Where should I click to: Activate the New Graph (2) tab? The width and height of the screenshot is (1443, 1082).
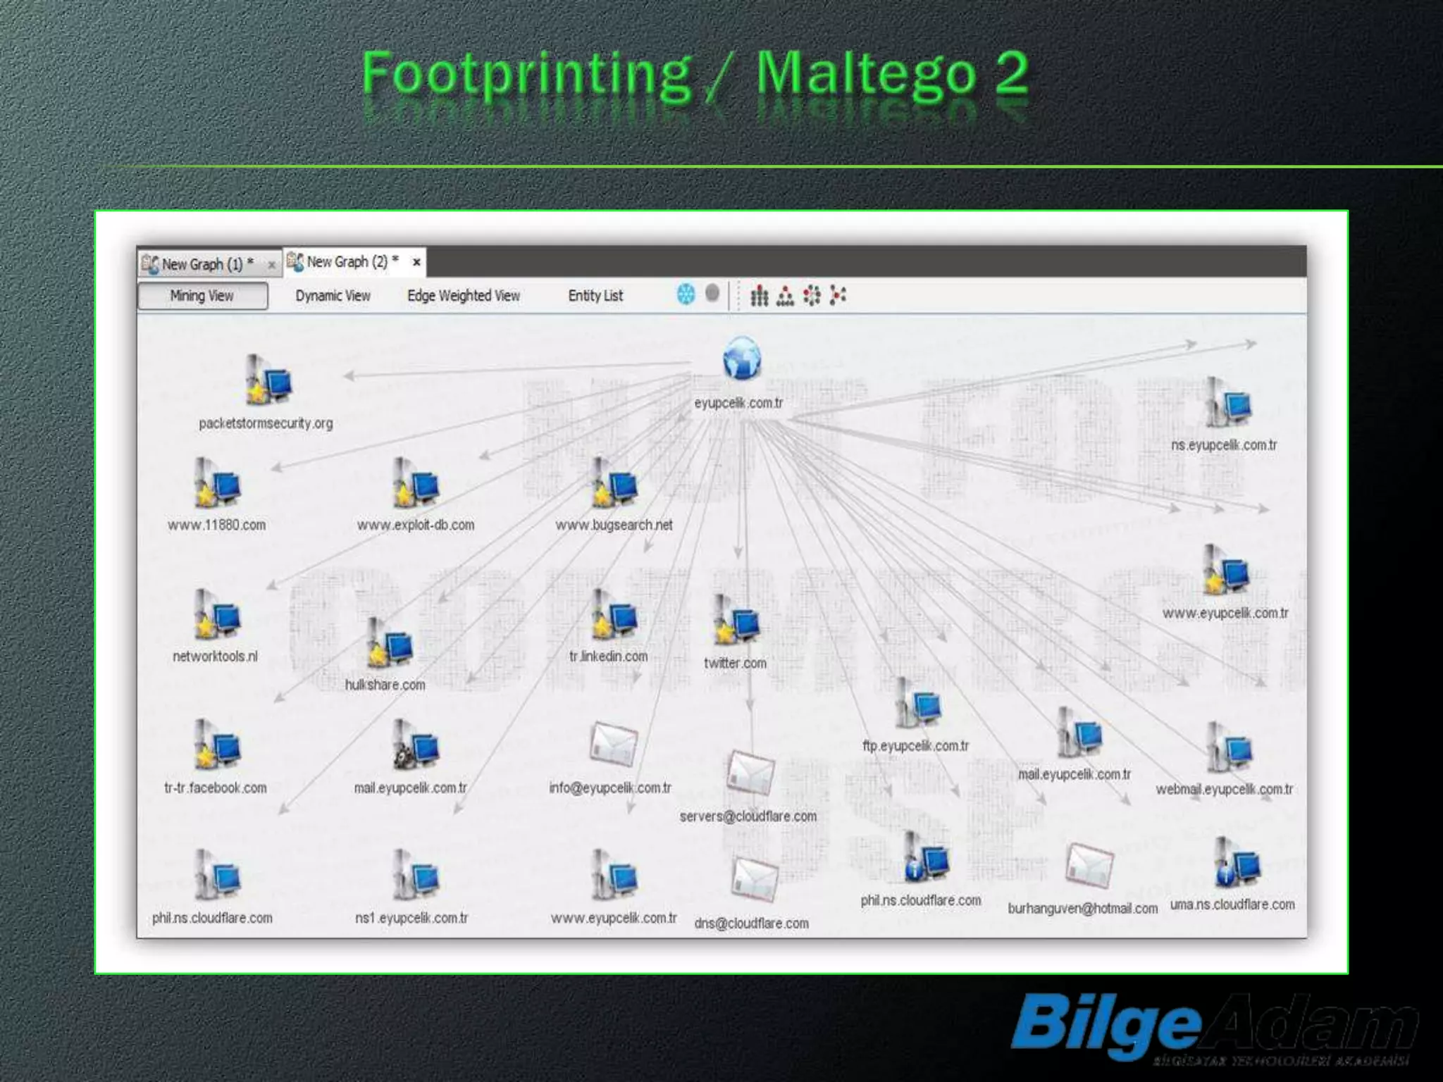pos(347,262)
